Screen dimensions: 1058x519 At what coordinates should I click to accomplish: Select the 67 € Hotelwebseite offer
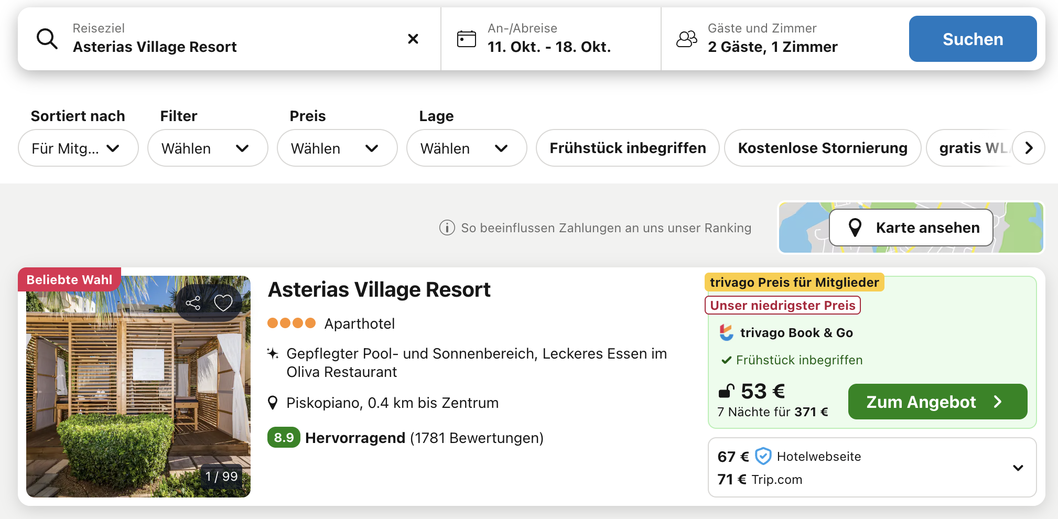tap(789, 457)
